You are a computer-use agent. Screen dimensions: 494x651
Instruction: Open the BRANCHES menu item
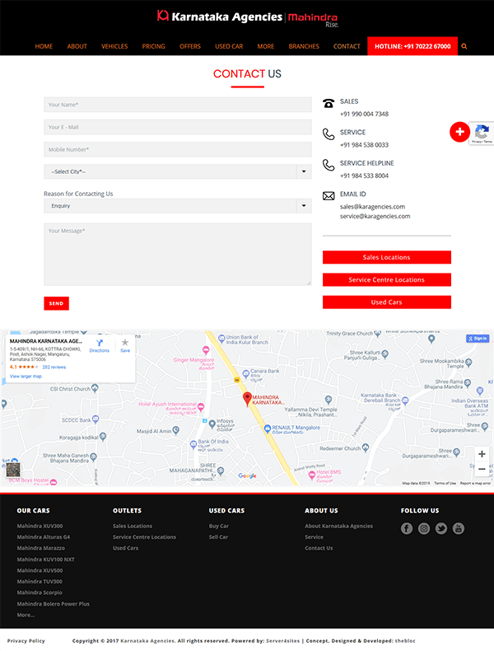click(304, 46)
